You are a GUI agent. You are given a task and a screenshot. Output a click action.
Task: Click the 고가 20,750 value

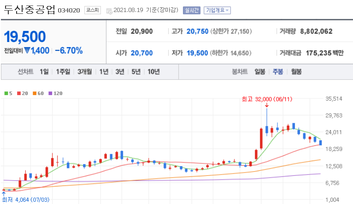coord(197,31)
